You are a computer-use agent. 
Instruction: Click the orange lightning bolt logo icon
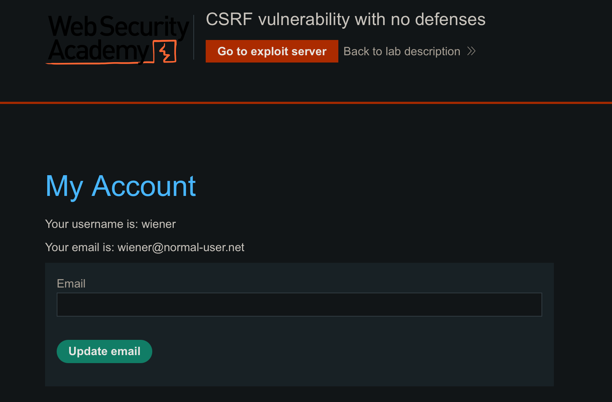tap(165, 52)
